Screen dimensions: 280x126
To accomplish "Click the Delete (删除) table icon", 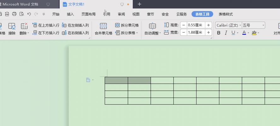I will click(x=24, y=26).
